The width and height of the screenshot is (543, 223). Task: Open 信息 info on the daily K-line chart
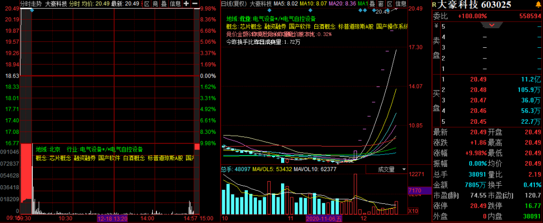[401, 4]
